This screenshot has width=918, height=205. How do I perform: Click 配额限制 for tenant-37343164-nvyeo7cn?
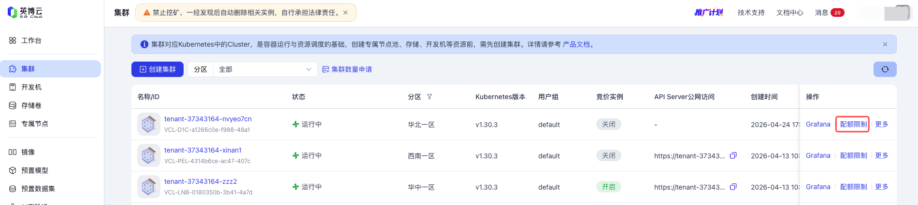pyautogui.click(x=853, y=124)
